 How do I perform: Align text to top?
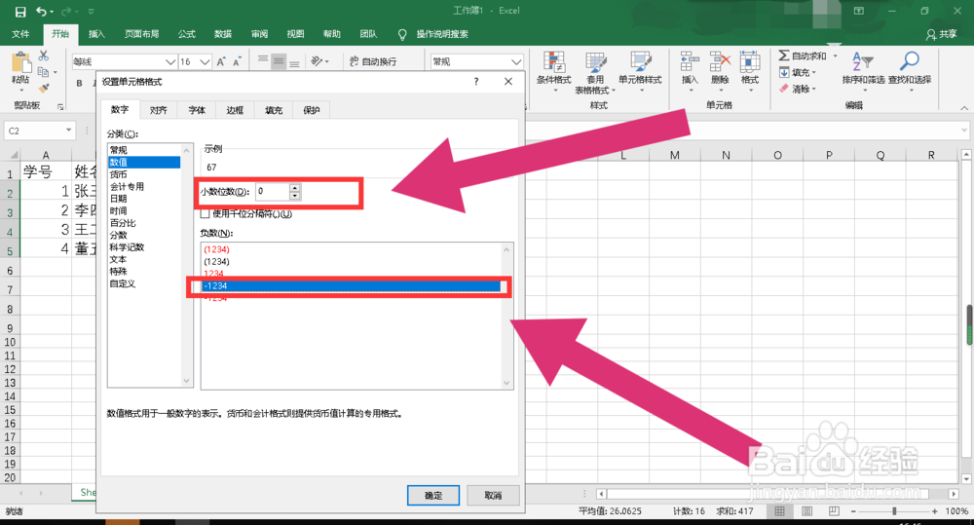pyautogui.click(x=263, y=61)
